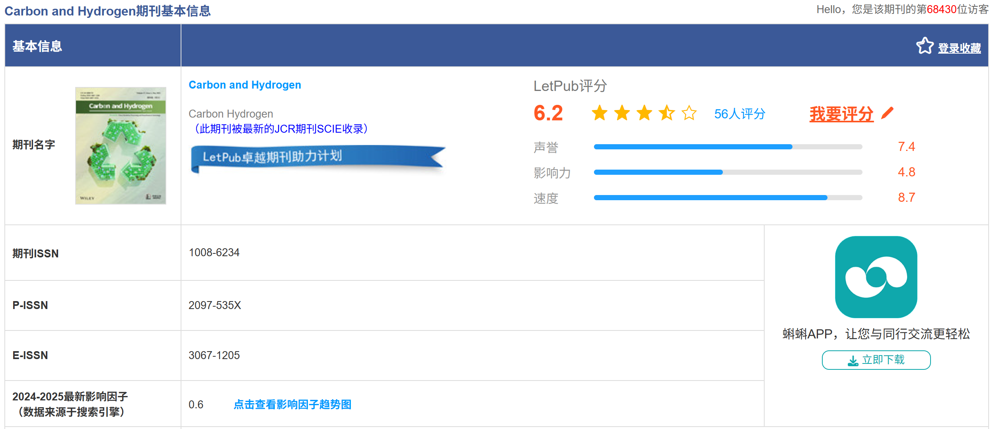Viewport: 991px width, 429px height.
Task: Click 点击查看影响因子趋势图 link
Action: coord(292,404)
